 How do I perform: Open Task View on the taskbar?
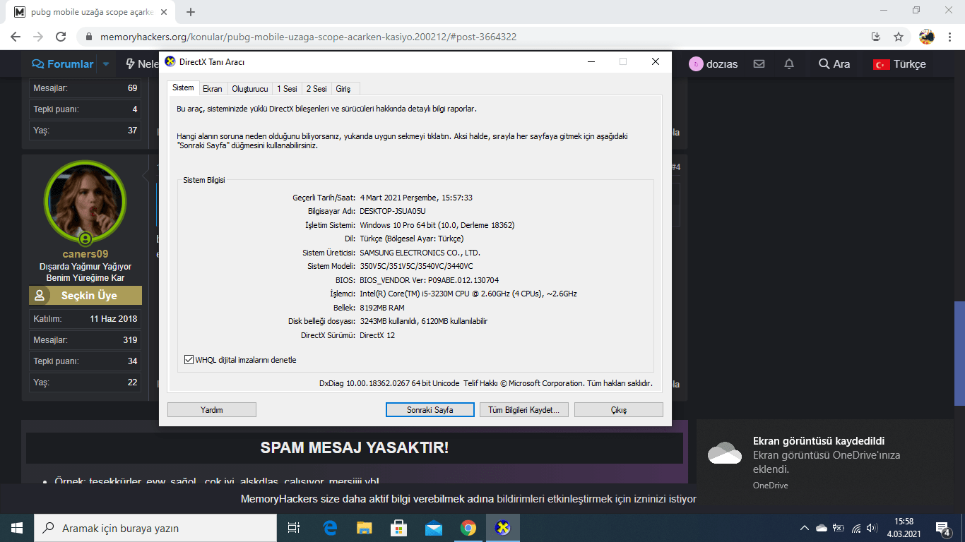294,528
